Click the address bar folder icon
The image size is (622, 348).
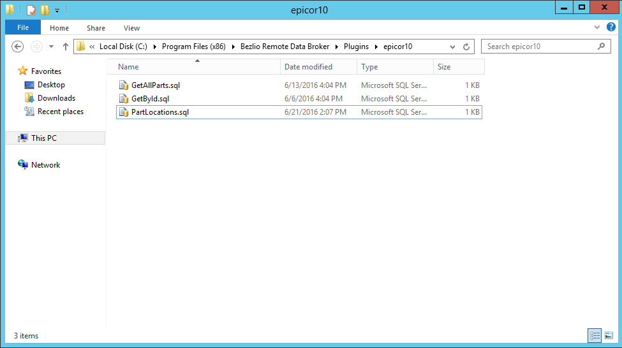pyautogui.click(x=81, y=47)
